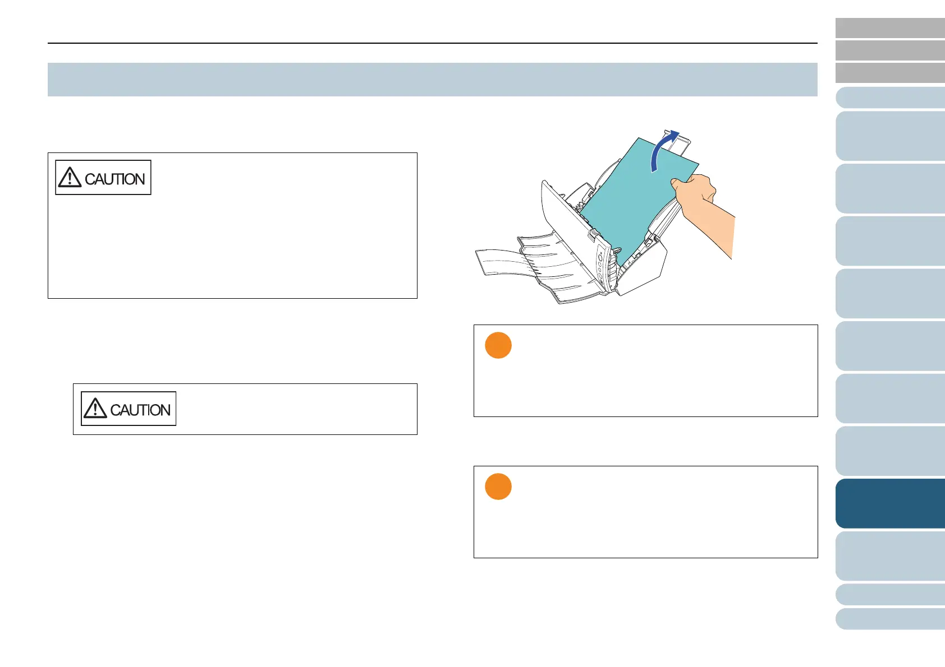This screenshot has height=667, width=945.
Task: Select the tab directly below the dark blue tab
Action: (x=890, y=556)
